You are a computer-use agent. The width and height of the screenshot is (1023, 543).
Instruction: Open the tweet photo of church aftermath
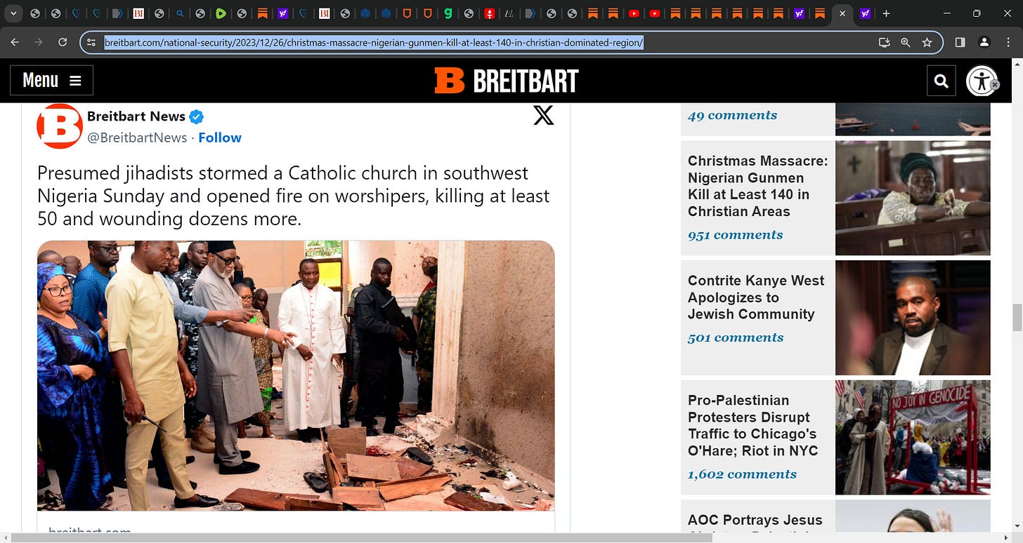[296, 375]
